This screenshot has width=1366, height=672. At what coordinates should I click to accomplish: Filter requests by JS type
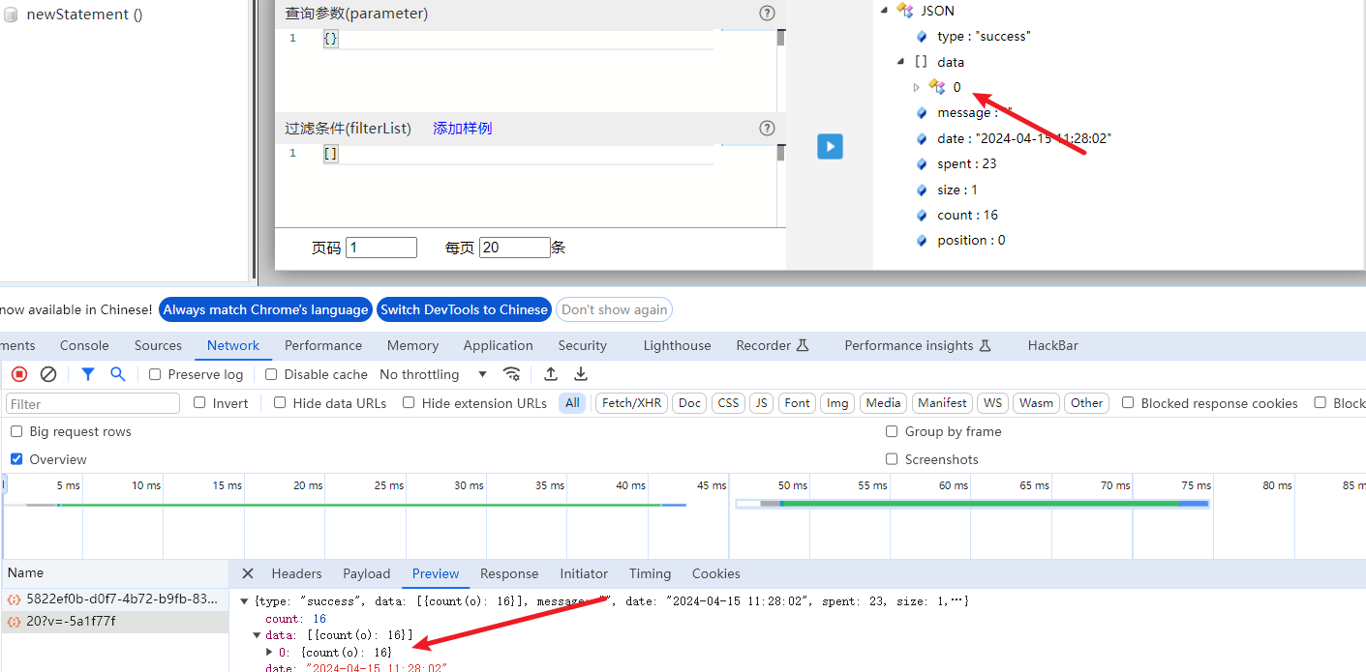click(761, 403)
